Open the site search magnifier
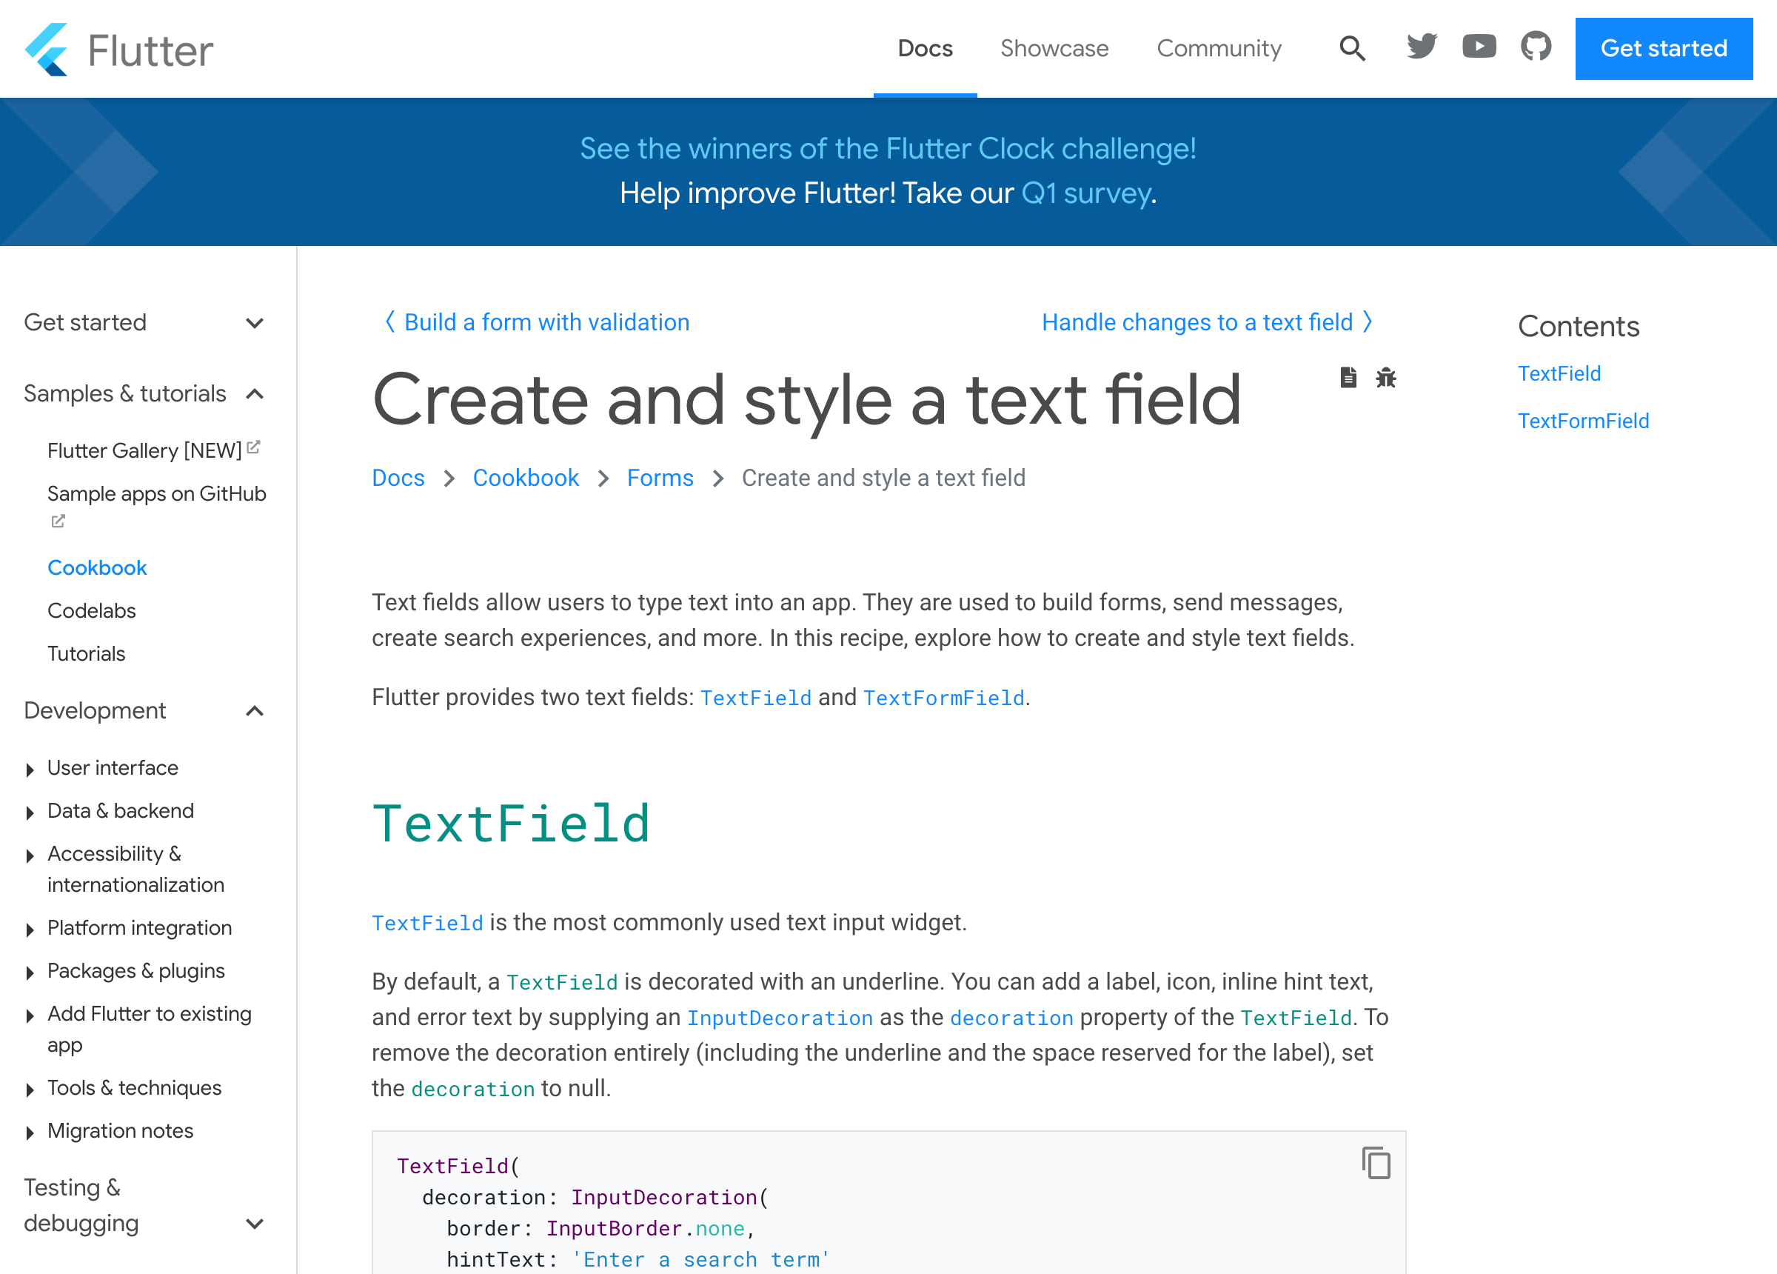Viewport: 1777px width, 1274px height. (x=1352, y=49)
